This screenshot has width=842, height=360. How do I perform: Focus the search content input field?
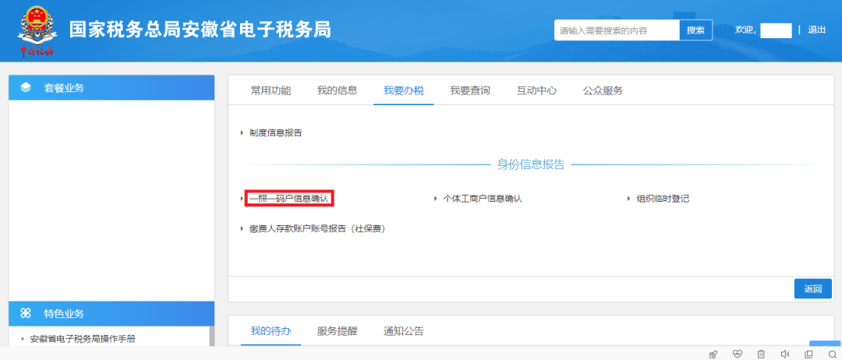click(x=617, y=30)
